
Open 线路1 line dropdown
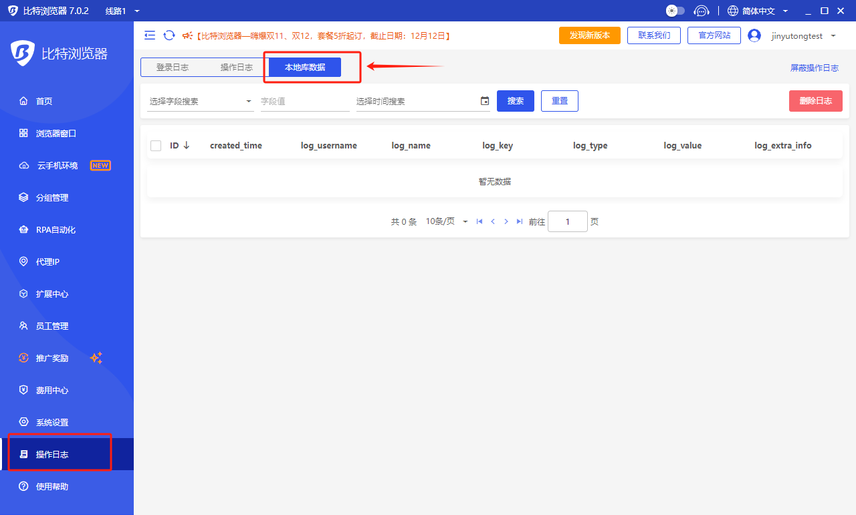[x=123, y=11]
